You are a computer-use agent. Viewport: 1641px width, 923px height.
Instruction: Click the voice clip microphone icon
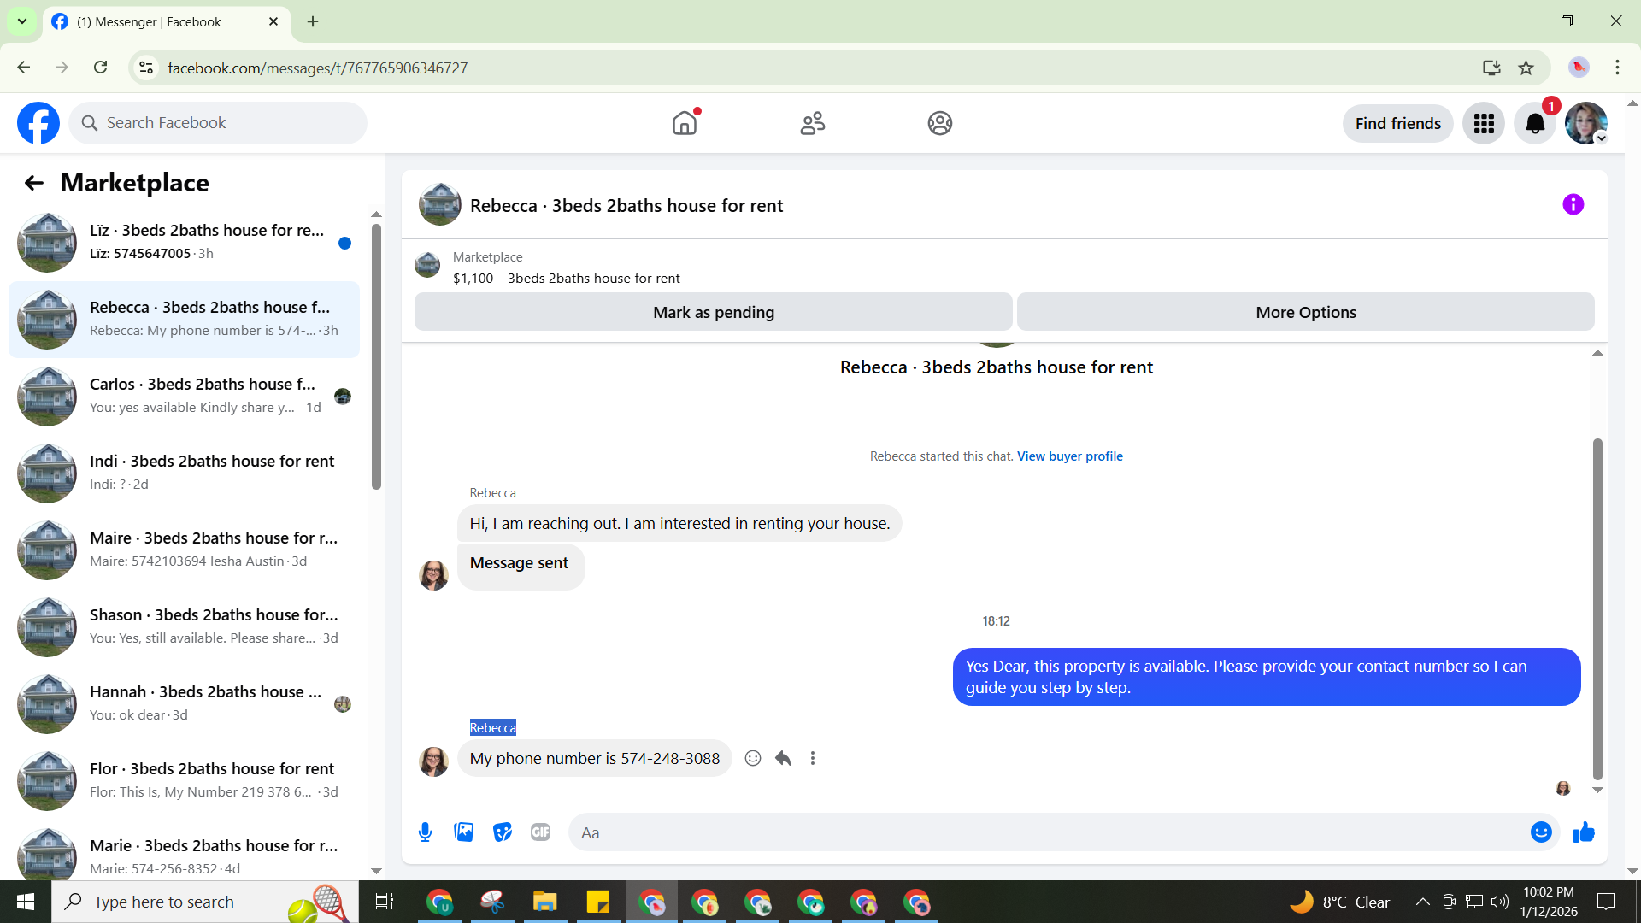click(x=425, y=832)
